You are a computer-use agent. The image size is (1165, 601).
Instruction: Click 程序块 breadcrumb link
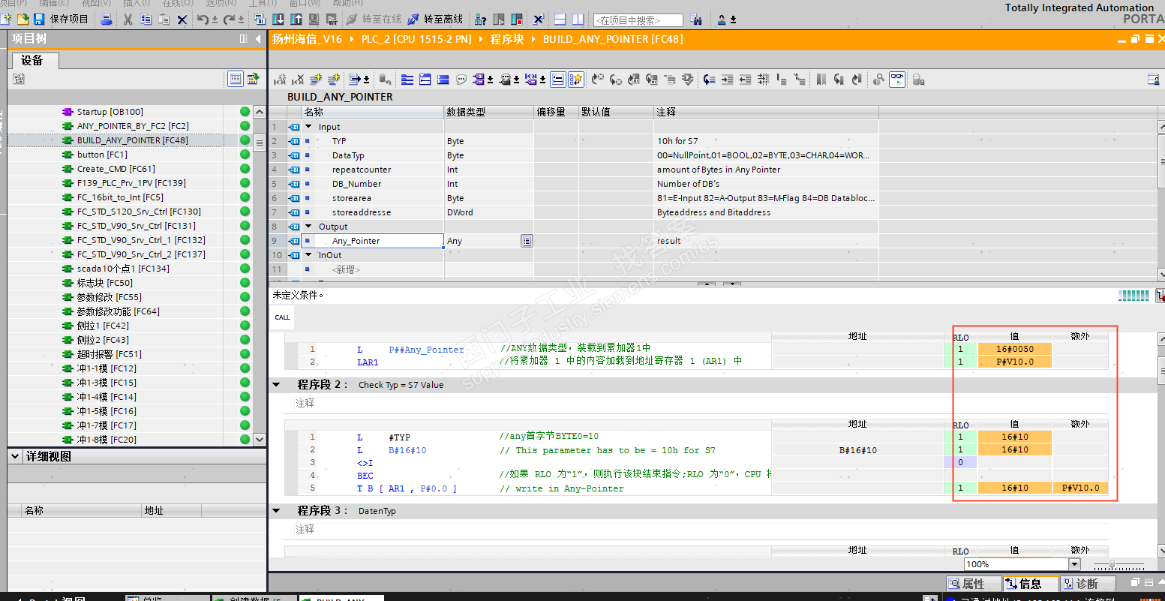[507, 39]
